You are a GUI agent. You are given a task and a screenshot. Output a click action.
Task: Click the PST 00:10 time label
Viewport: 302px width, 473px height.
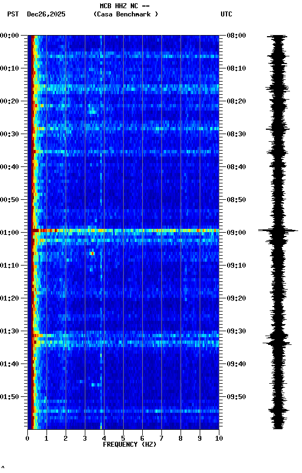[x=9, y=68]
